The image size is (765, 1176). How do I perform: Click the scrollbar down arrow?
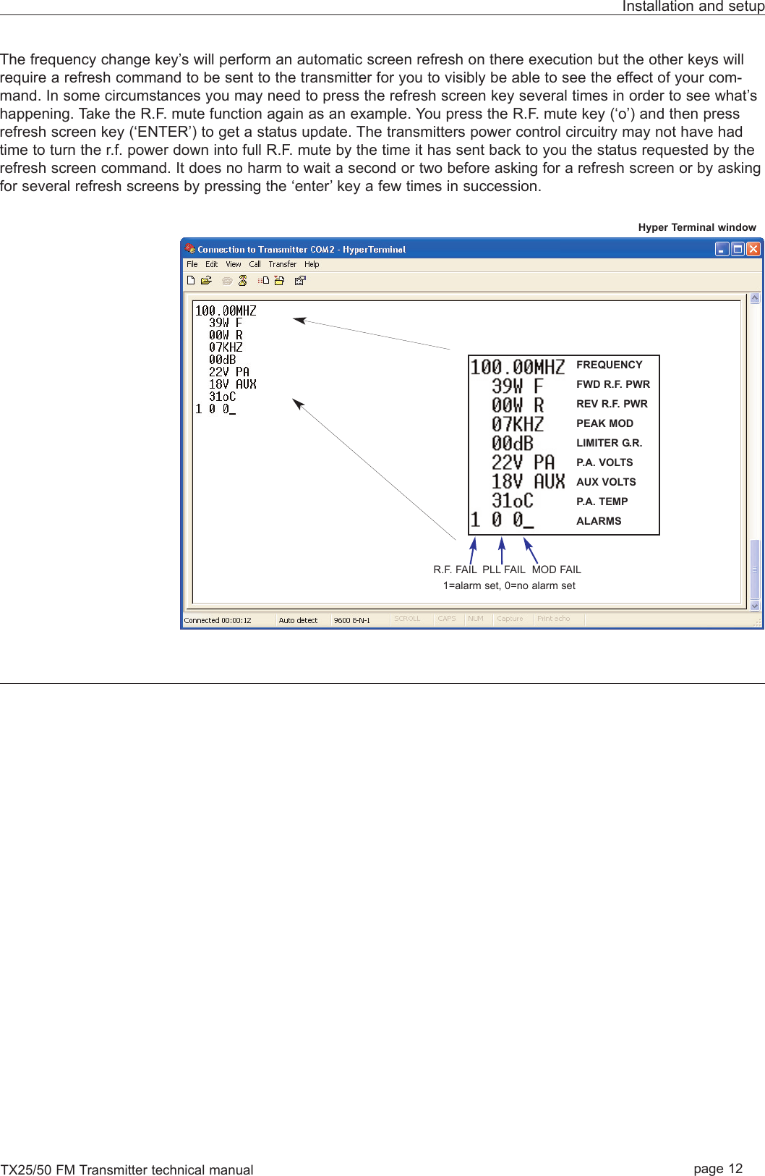point(755,606)
